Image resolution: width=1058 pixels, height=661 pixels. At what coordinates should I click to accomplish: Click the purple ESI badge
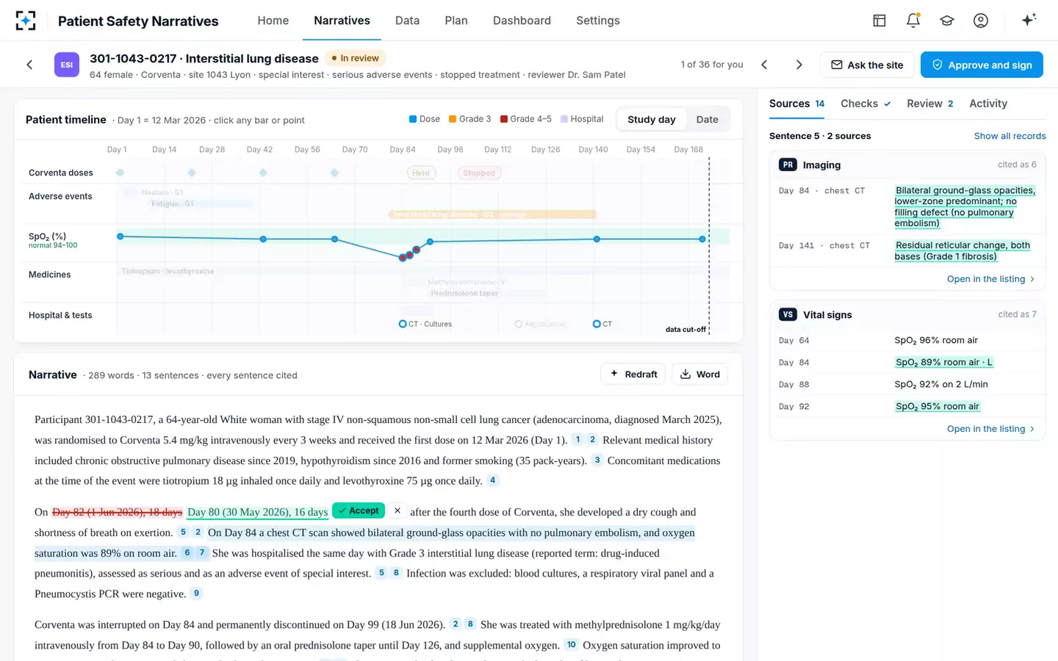pyautogui.click(x=67, y=65)
